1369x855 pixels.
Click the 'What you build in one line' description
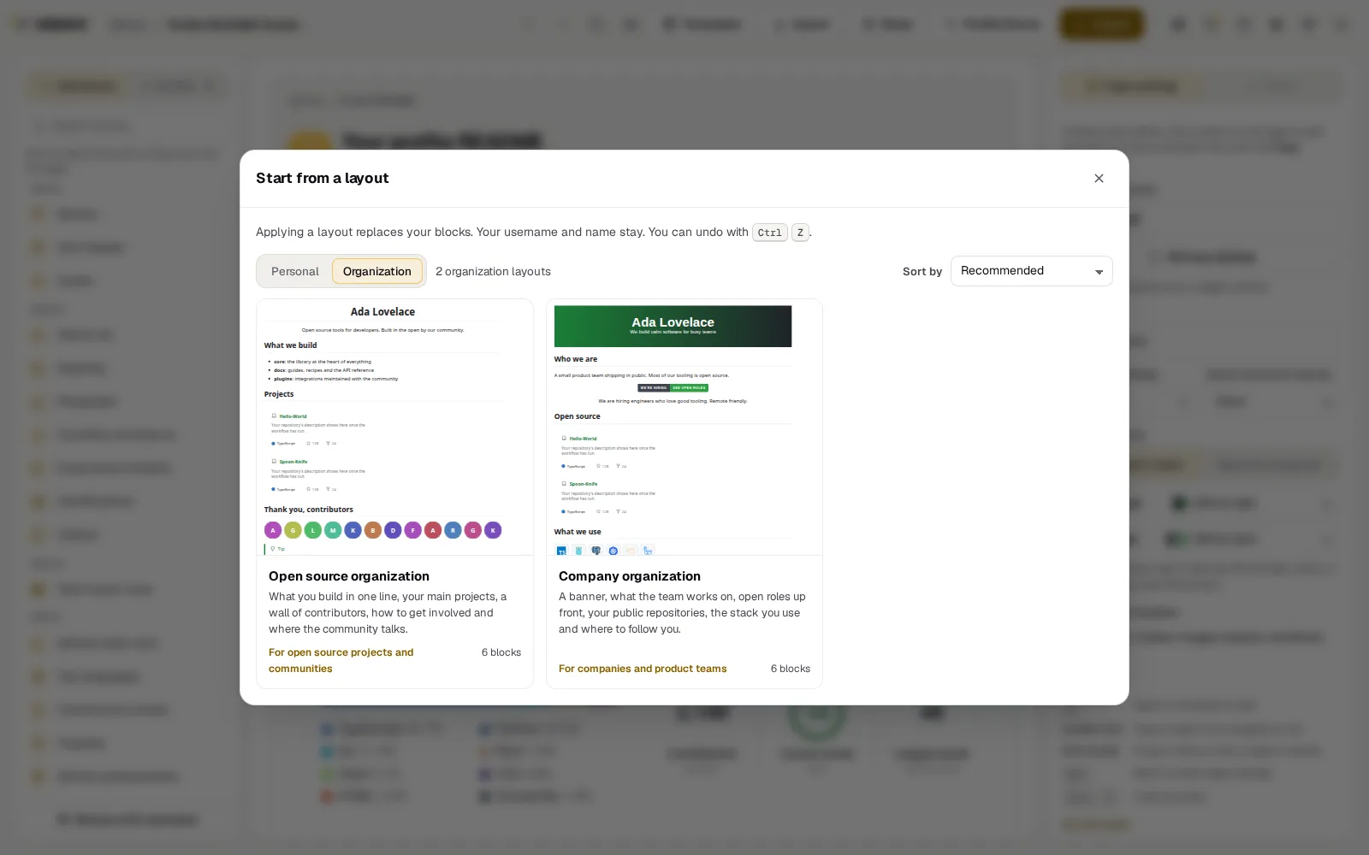pyautogui.click(x=388, y=613)
